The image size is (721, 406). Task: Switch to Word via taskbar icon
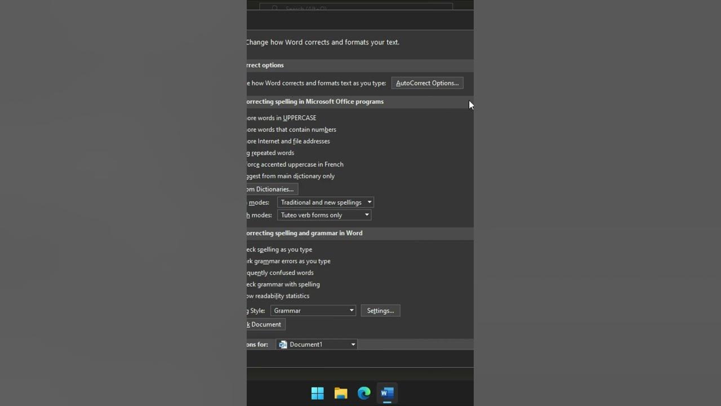pyautogui.click(x=387, y=393)
